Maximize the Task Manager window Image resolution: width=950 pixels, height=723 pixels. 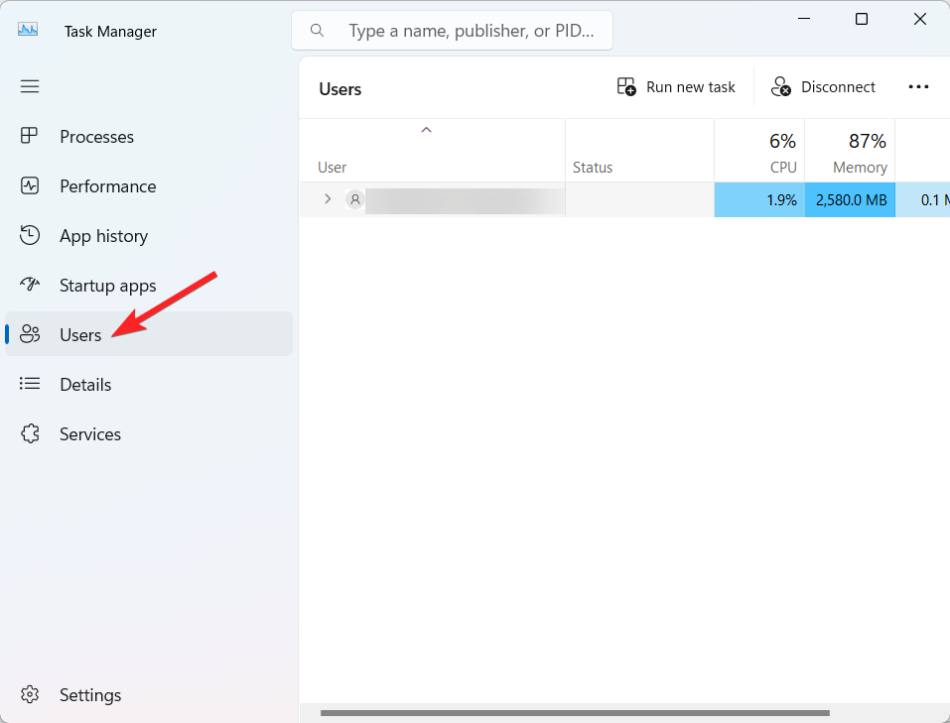tap(862, 19)
